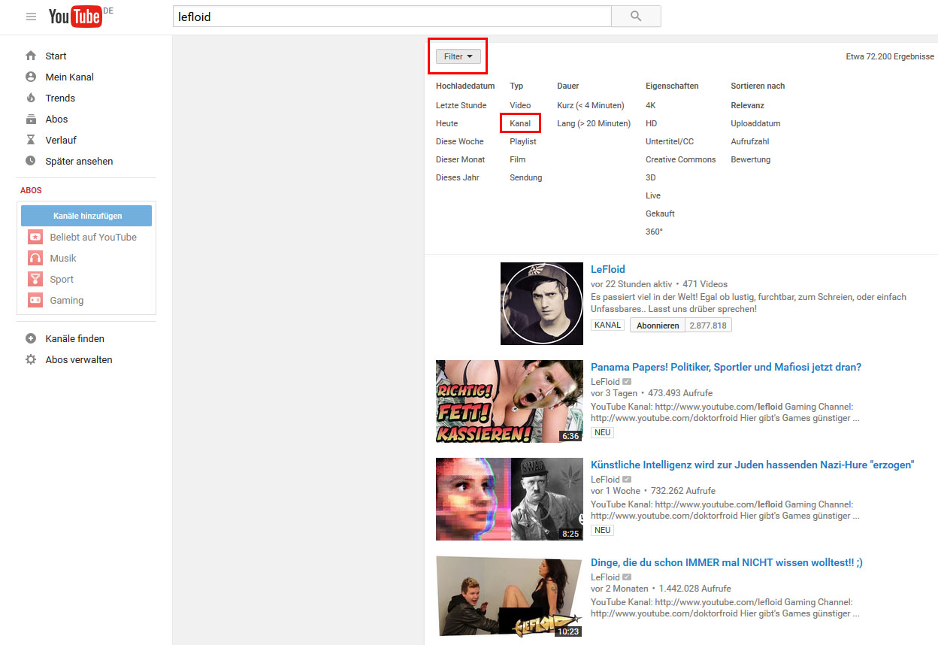Collapse the Filter dropdown
This screenshot has width=938, height=645.
coord(458,56)
